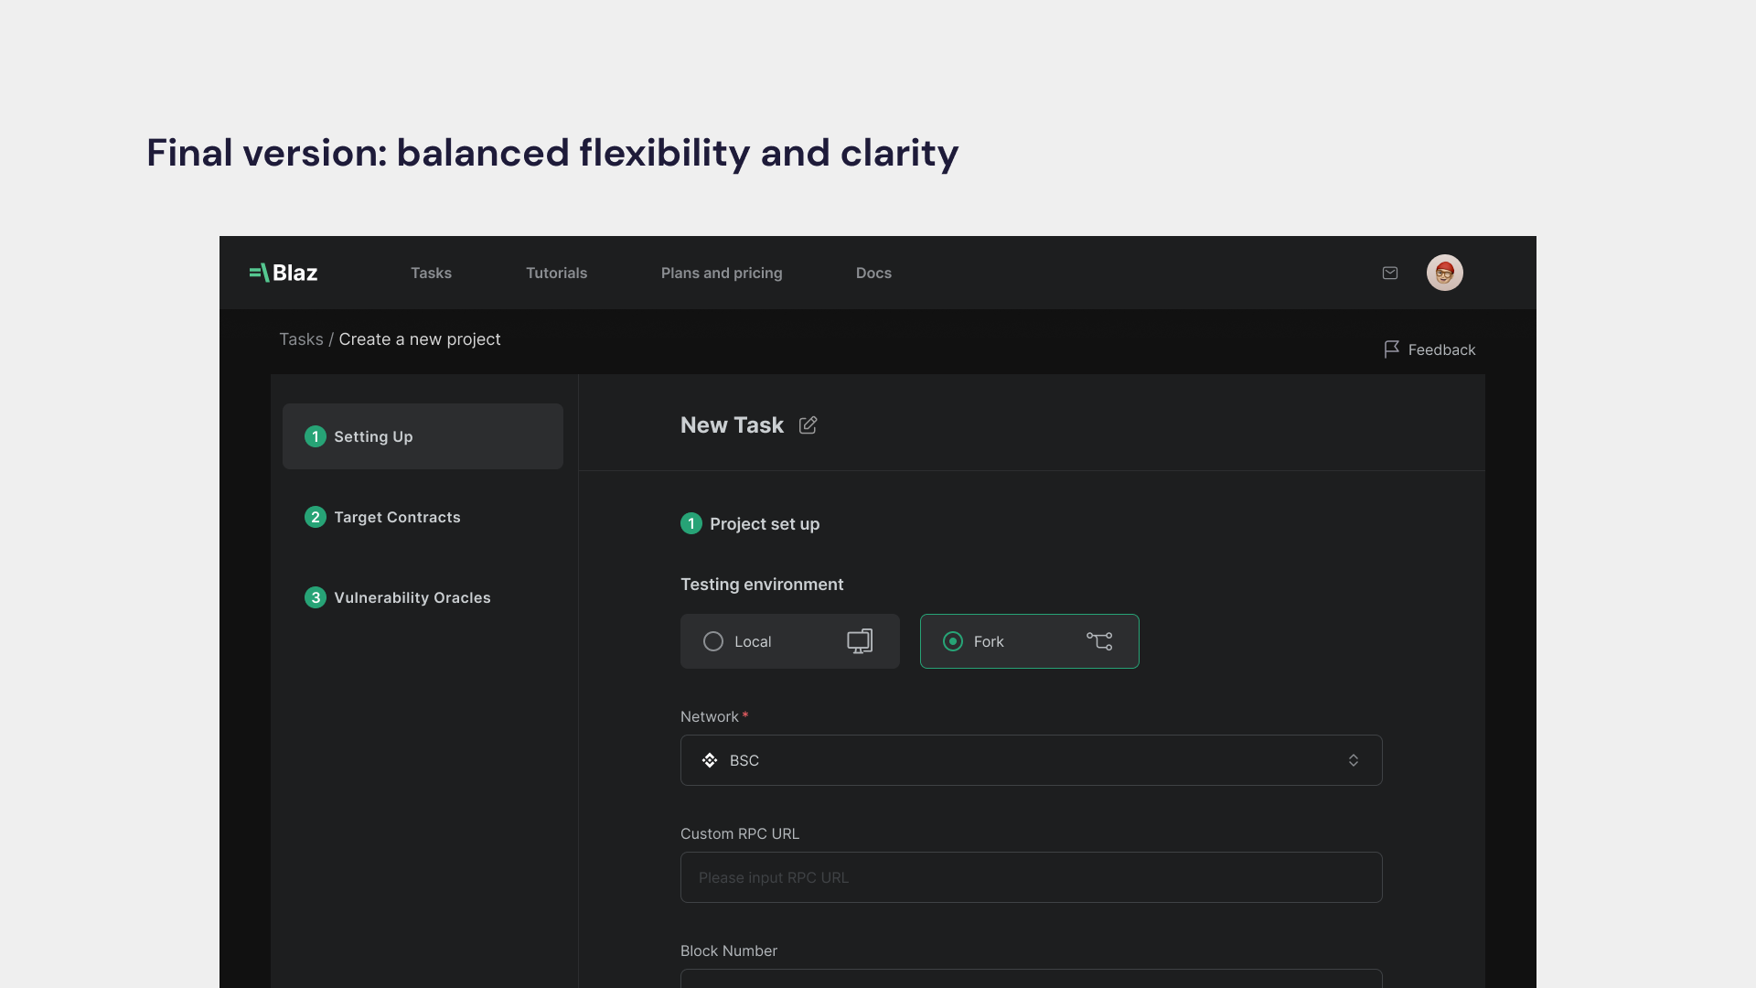Open the Docs link
This screenshot has height=988, width=1756.
(x=873, y=273)
